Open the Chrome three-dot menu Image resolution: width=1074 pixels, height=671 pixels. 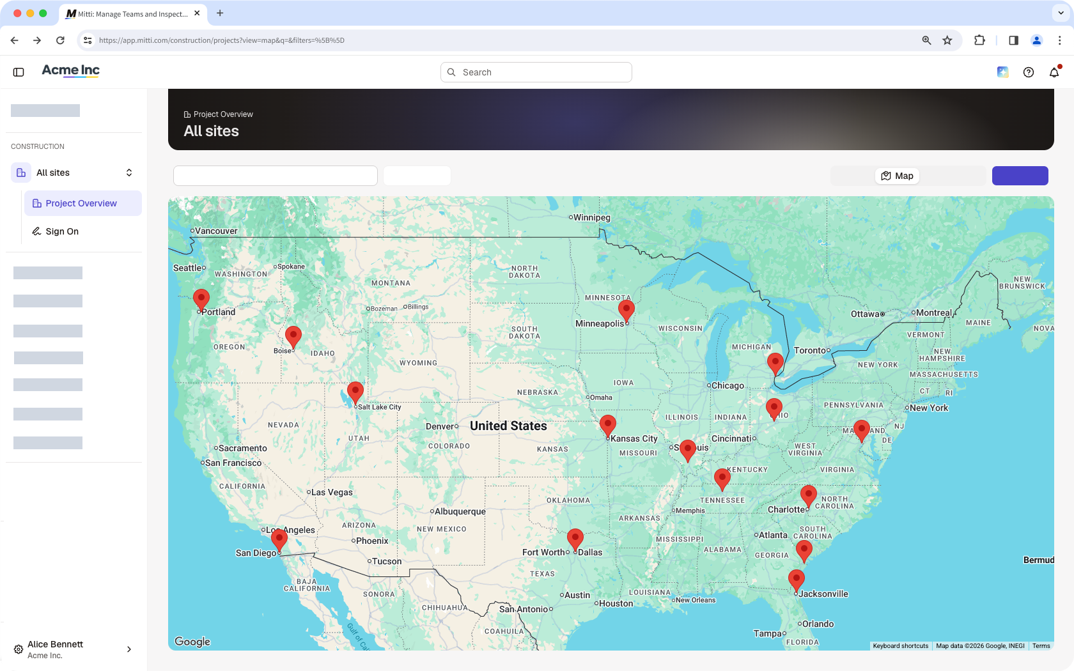pyautogui.click(x=1060, y=40)
